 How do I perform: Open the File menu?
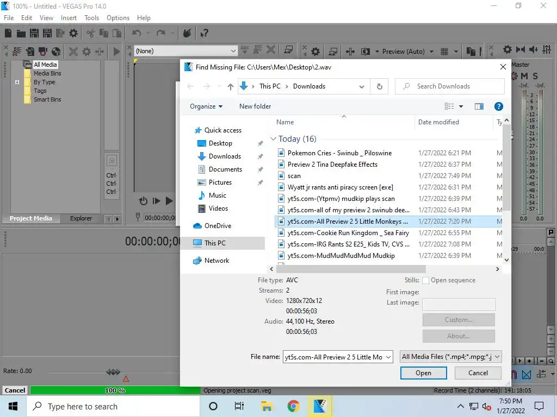9,18
